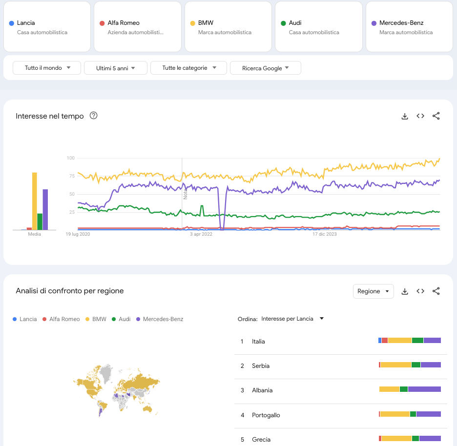Select the Mercedes-Benz search term card
The width and height of the screenshot is (457, 446).
(x=410, y=26)
